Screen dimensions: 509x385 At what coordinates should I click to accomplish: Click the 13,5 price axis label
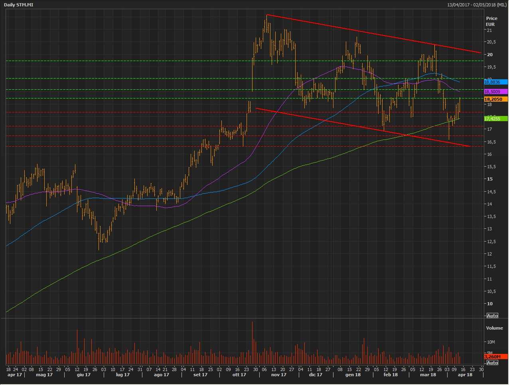tap(491, 216)
